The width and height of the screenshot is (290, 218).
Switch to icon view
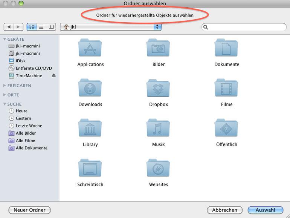[32, 27]
